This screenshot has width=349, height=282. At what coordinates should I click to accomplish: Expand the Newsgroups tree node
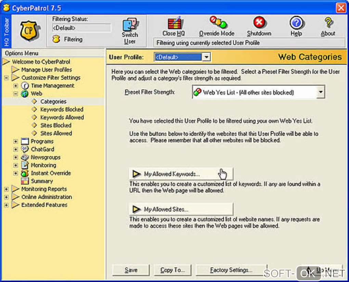pos(15,157)
